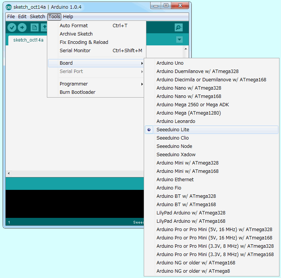Select Arduino Mini w/ ATmega168
Viewport: 281px width, 278px height.
click(x=211, y=171)
